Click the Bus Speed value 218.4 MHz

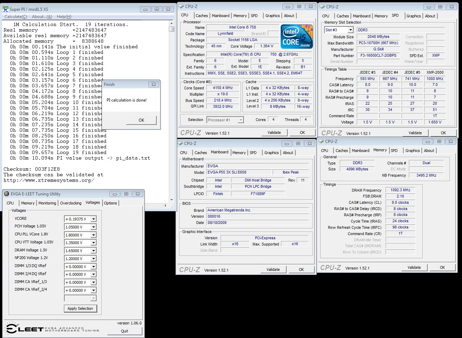pyautogui.click(x=223, y=100)
